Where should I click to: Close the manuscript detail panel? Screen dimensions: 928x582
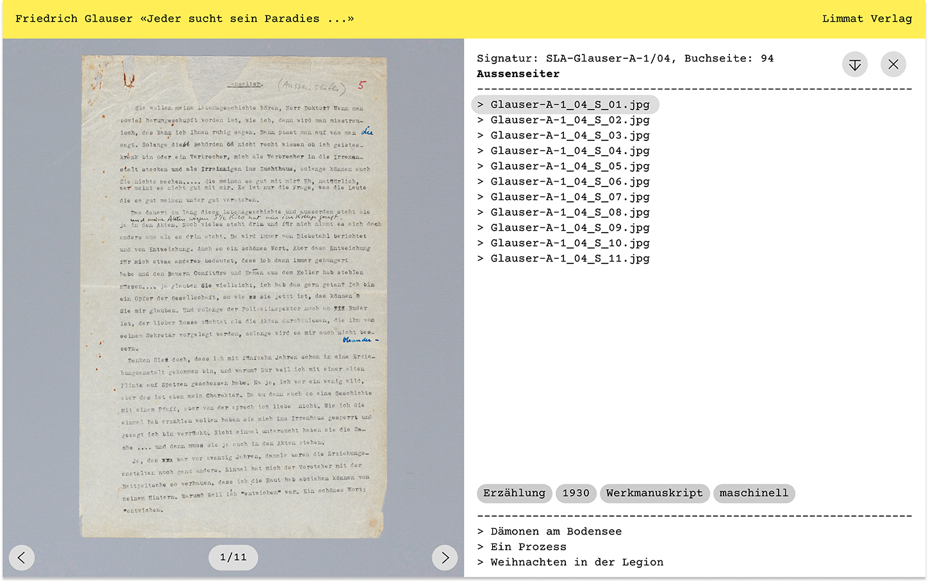[893, 65]
